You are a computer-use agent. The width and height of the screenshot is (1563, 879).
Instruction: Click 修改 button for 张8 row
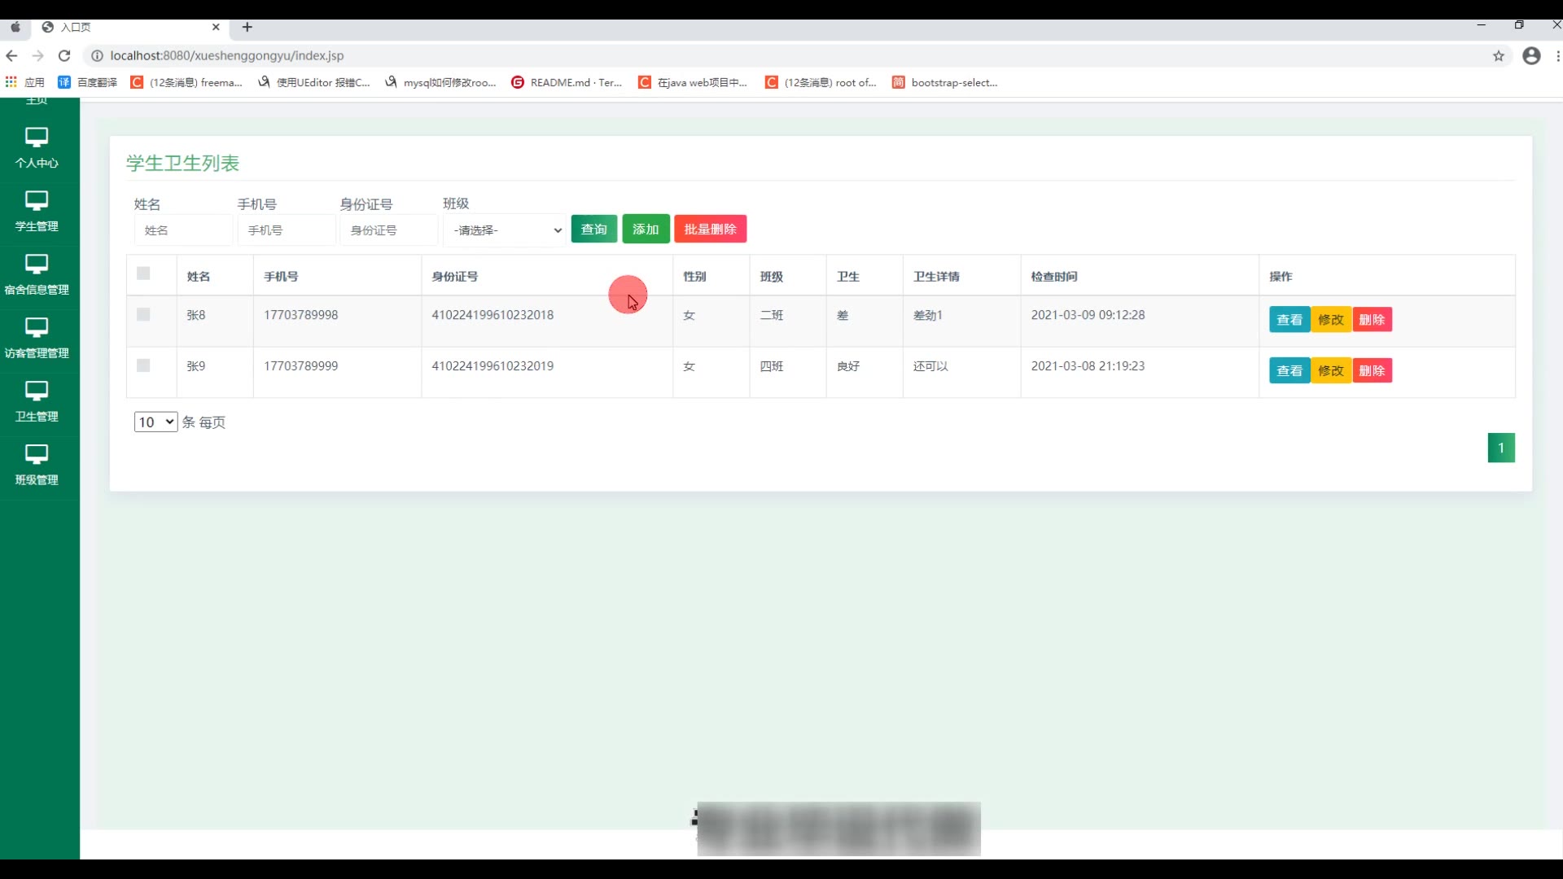[x=1330, y=319]
